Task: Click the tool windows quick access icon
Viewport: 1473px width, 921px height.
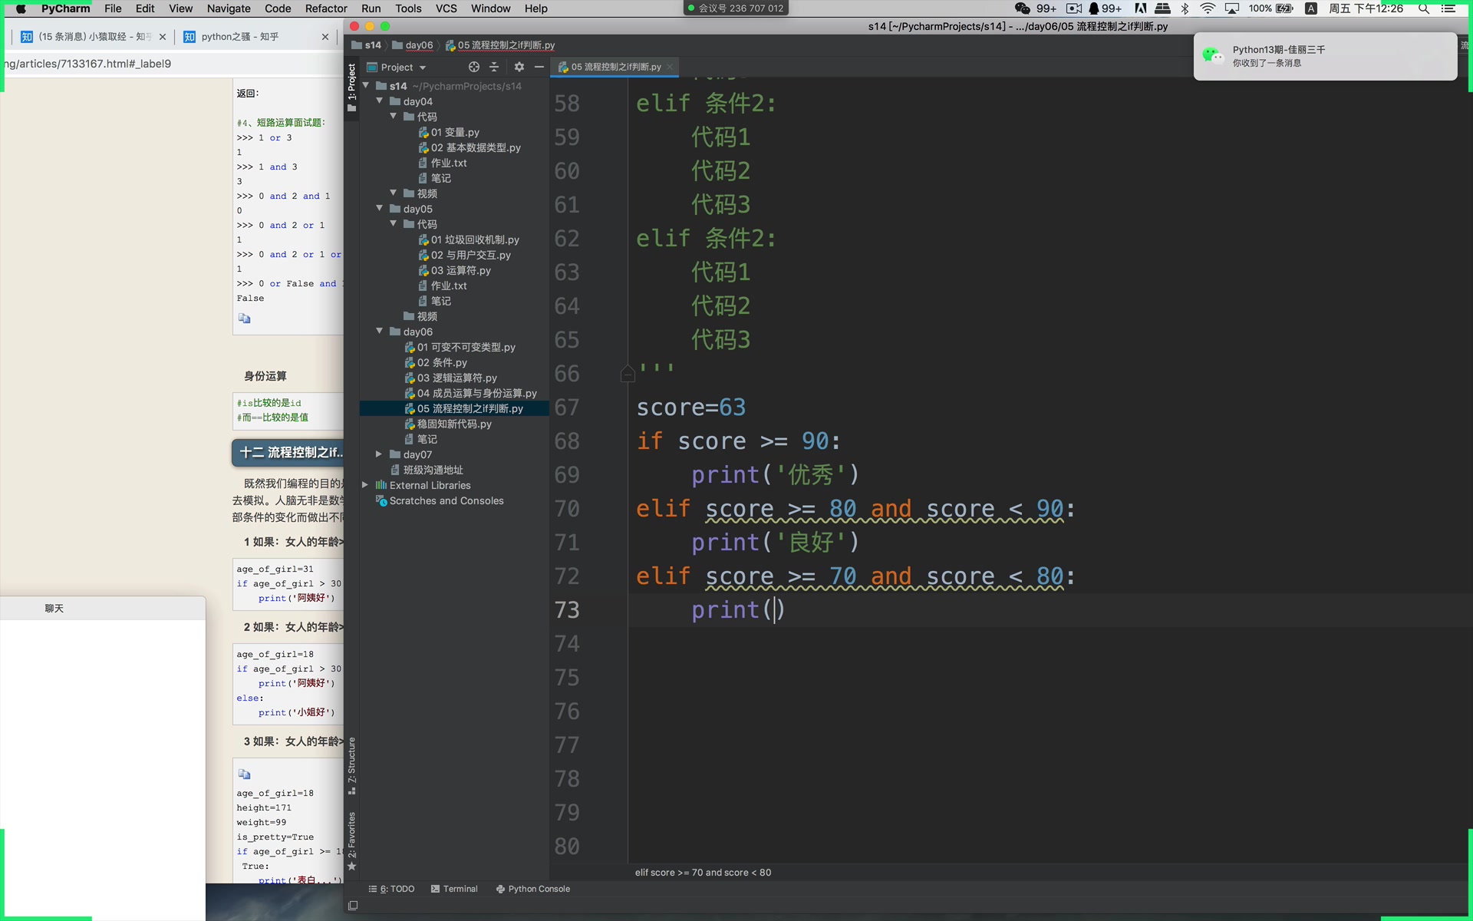Action: tap(353, 906)
